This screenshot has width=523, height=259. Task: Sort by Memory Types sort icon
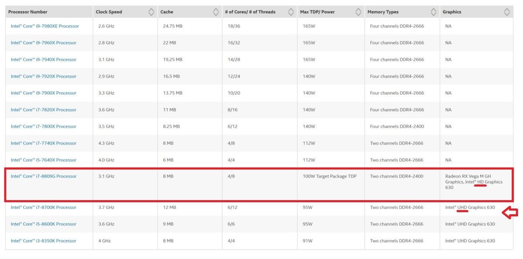click(433, 12)
